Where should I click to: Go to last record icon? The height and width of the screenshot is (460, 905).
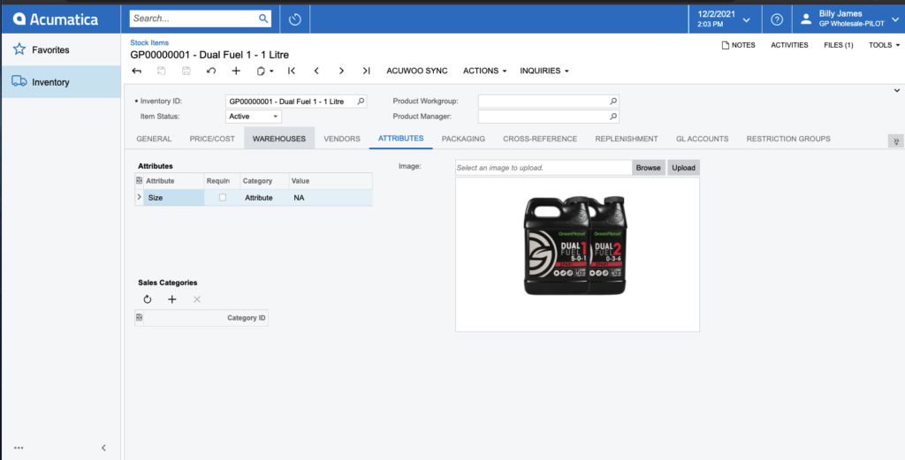(x=366, y=71)
